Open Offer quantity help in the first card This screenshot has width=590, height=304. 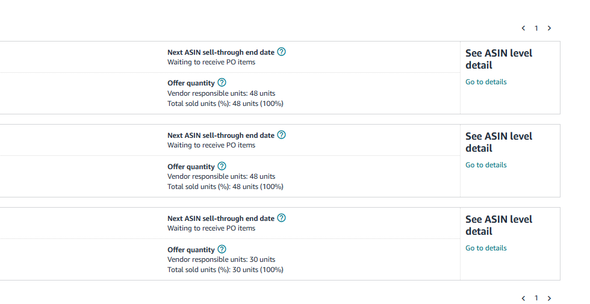click(x=222, y=82)
